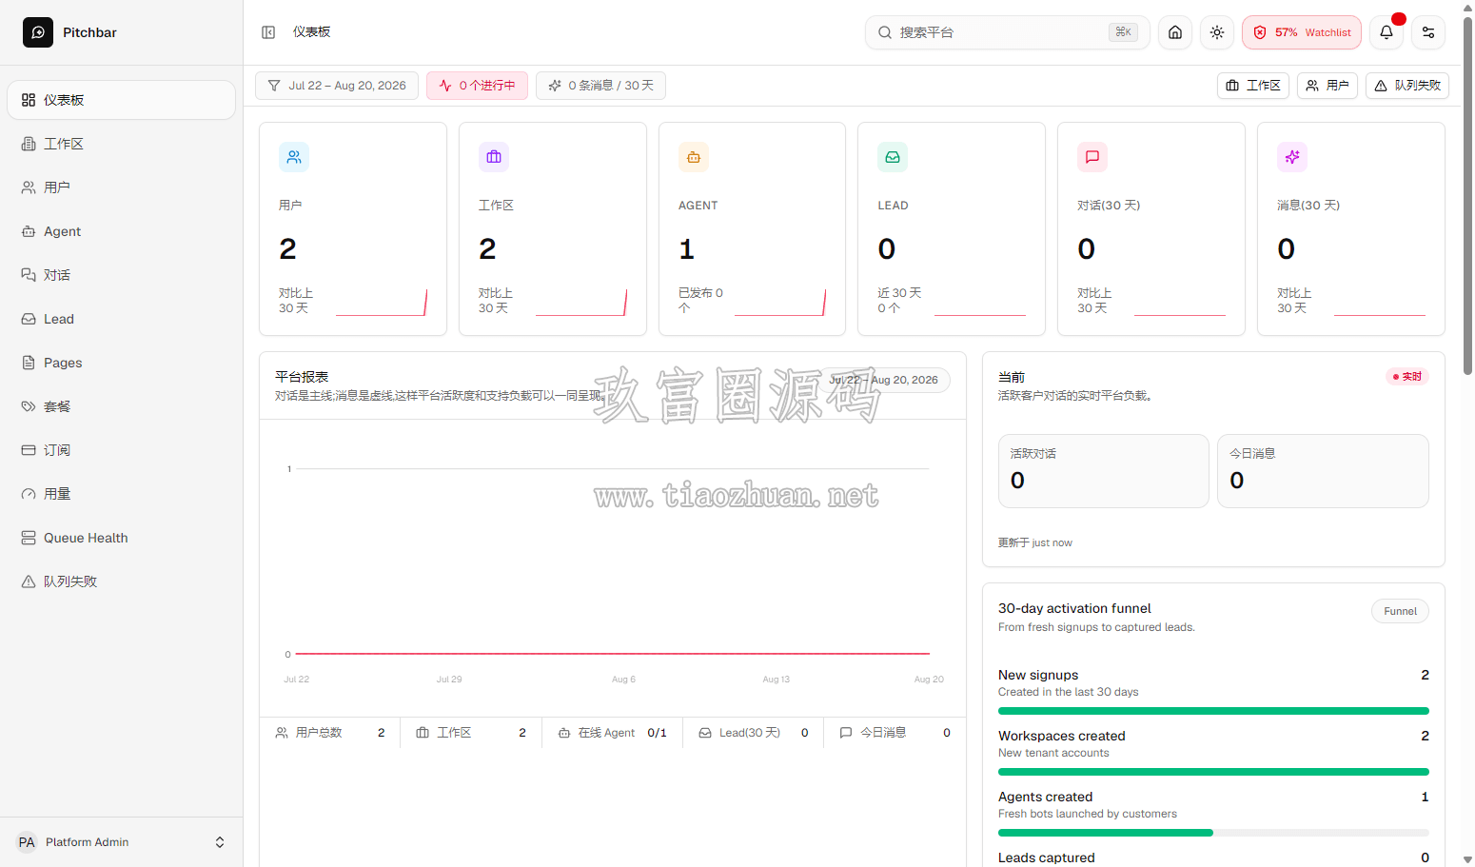
Task: Open Pages in the sidebar
Action: pyautogui.click(x=121, y=363)
